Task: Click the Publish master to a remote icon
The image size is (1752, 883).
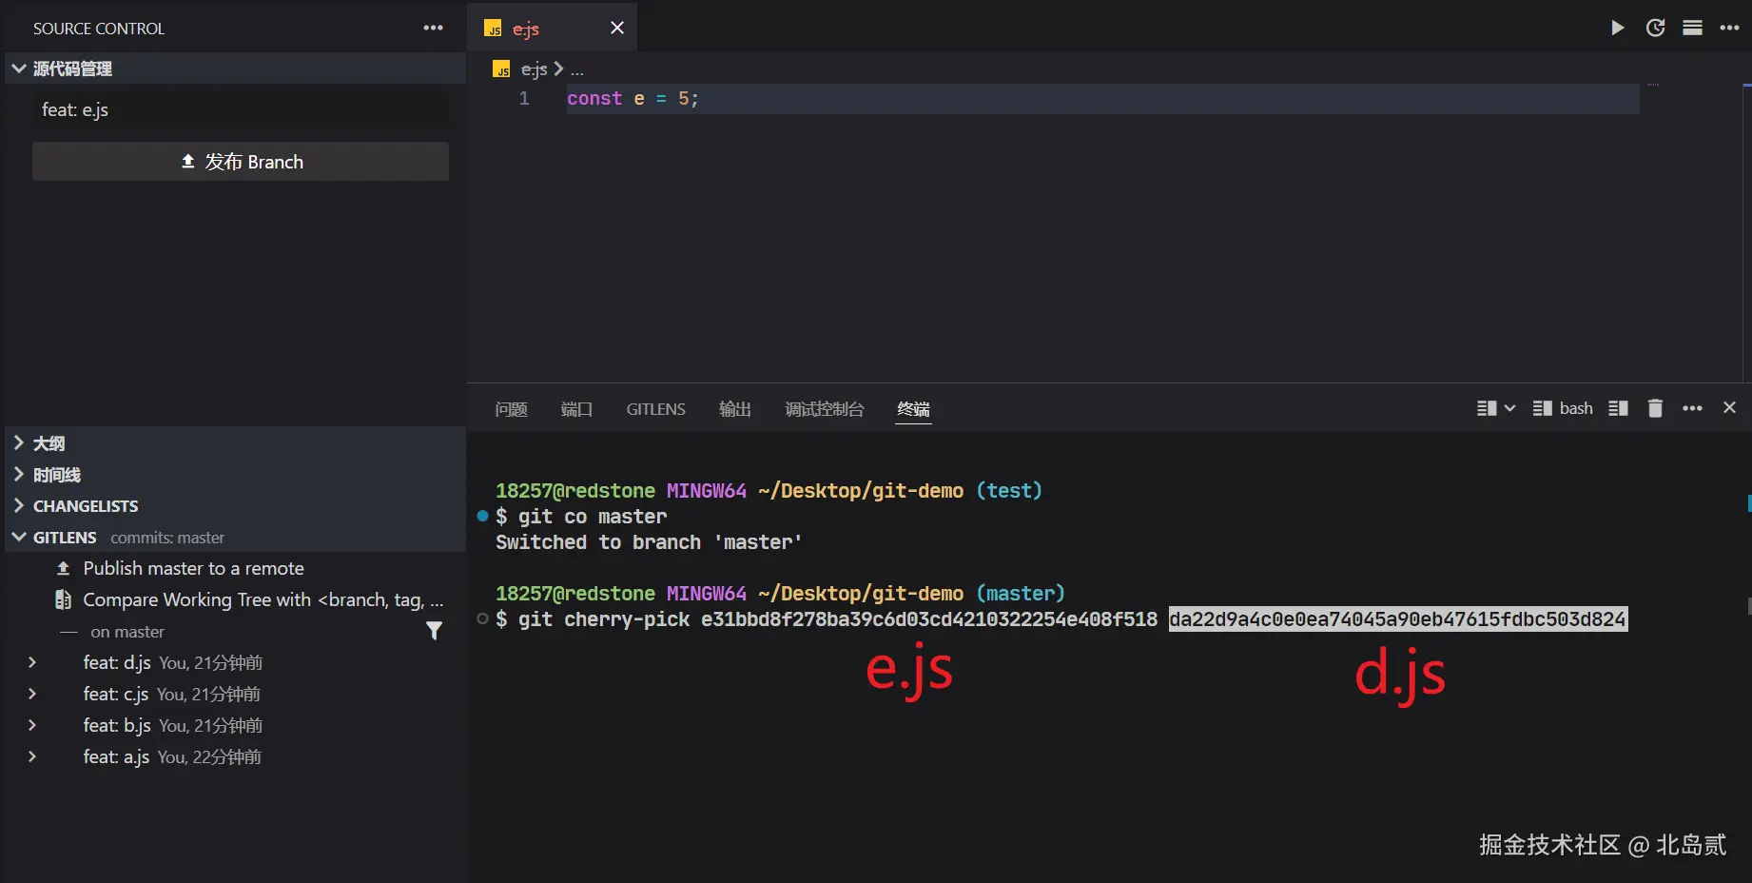Action: (x=64, y=568)
